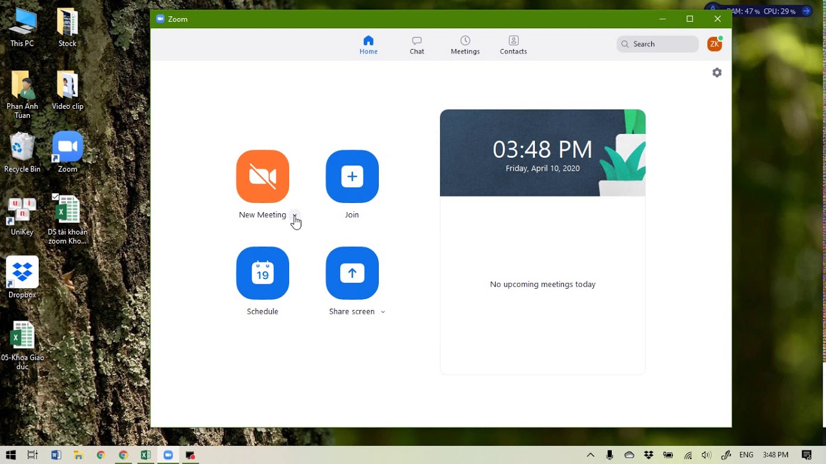Click the screen recorder taskbar icon
826x464 pixels.
coord(190,455)
